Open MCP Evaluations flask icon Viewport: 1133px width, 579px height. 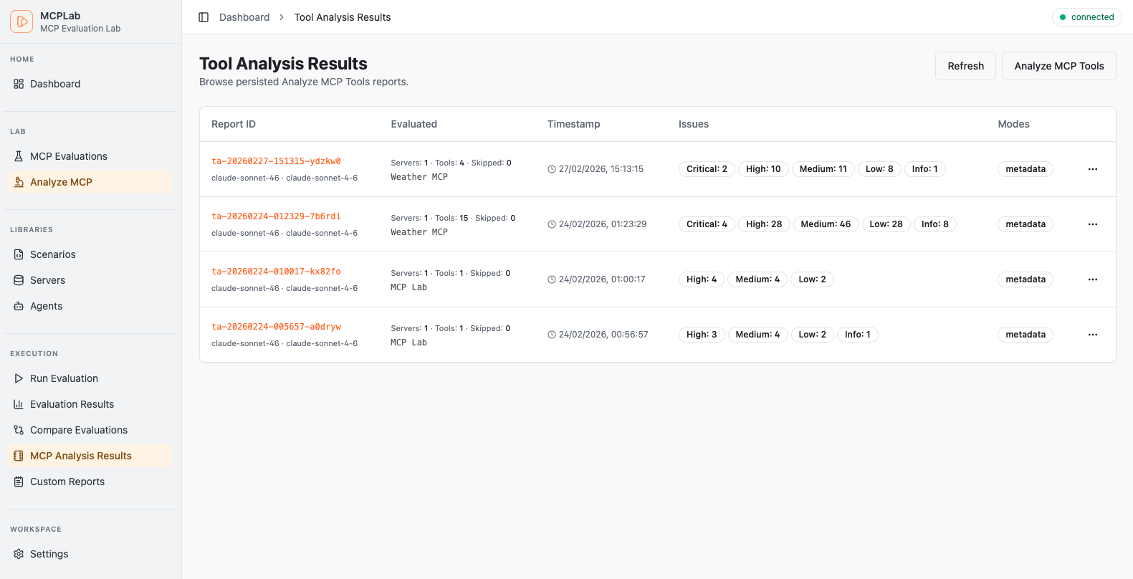19,156
